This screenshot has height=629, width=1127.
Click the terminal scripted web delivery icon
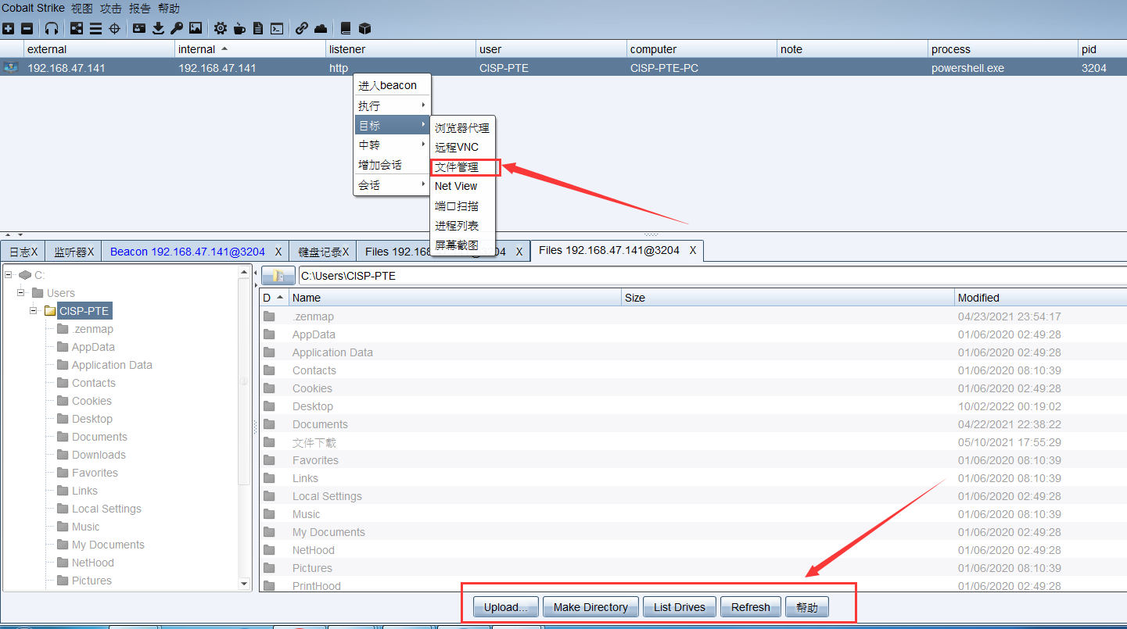[x=277, y=28]
